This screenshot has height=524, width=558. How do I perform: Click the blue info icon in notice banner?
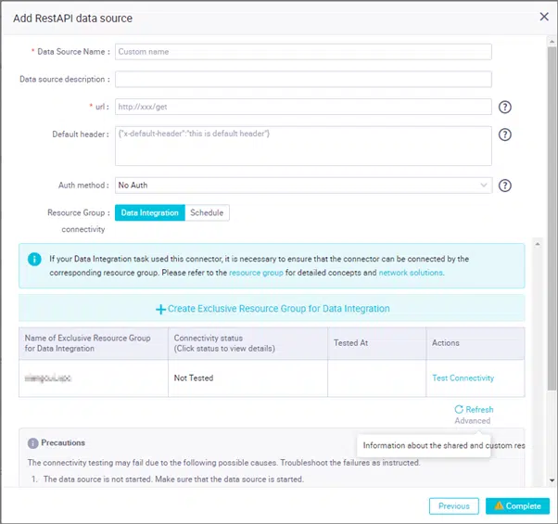34,259
